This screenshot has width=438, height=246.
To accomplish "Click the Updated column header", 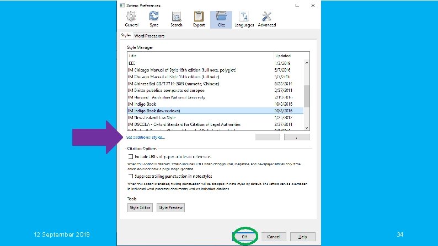I will (291, 56).
